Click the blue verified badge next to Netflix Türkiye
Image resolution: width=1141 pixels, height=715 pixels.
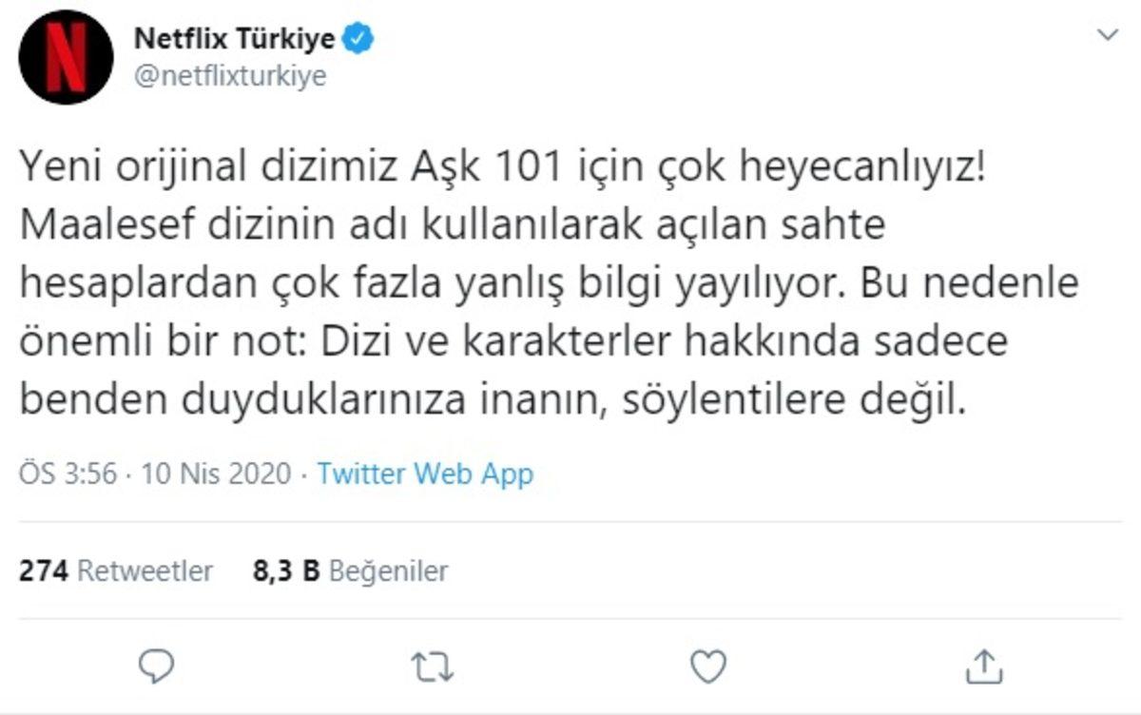pos(358,39)
